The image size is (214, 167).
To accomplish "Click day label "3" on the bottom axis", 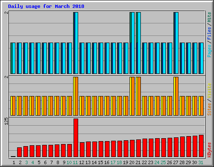I will pyautogui.click(x=26, y=162).
